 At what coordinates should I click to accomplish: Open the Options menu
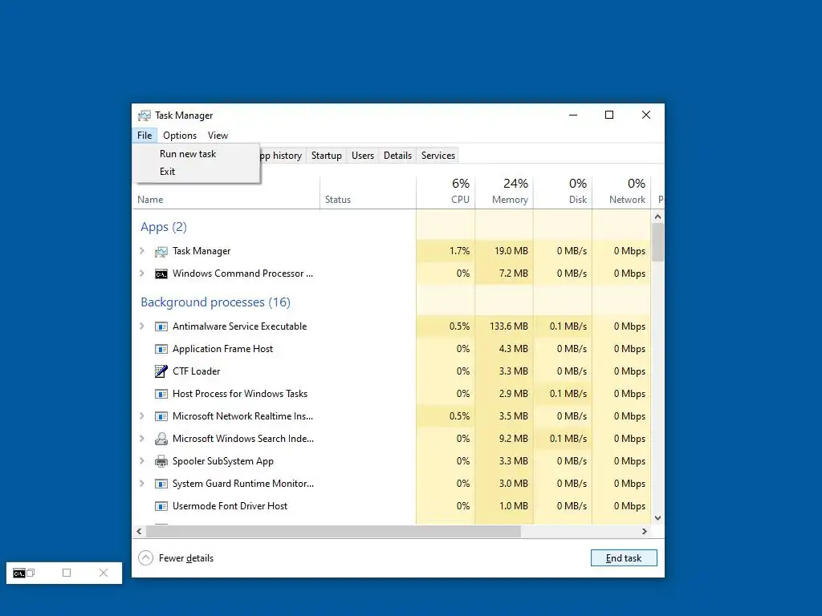[180, 135]
